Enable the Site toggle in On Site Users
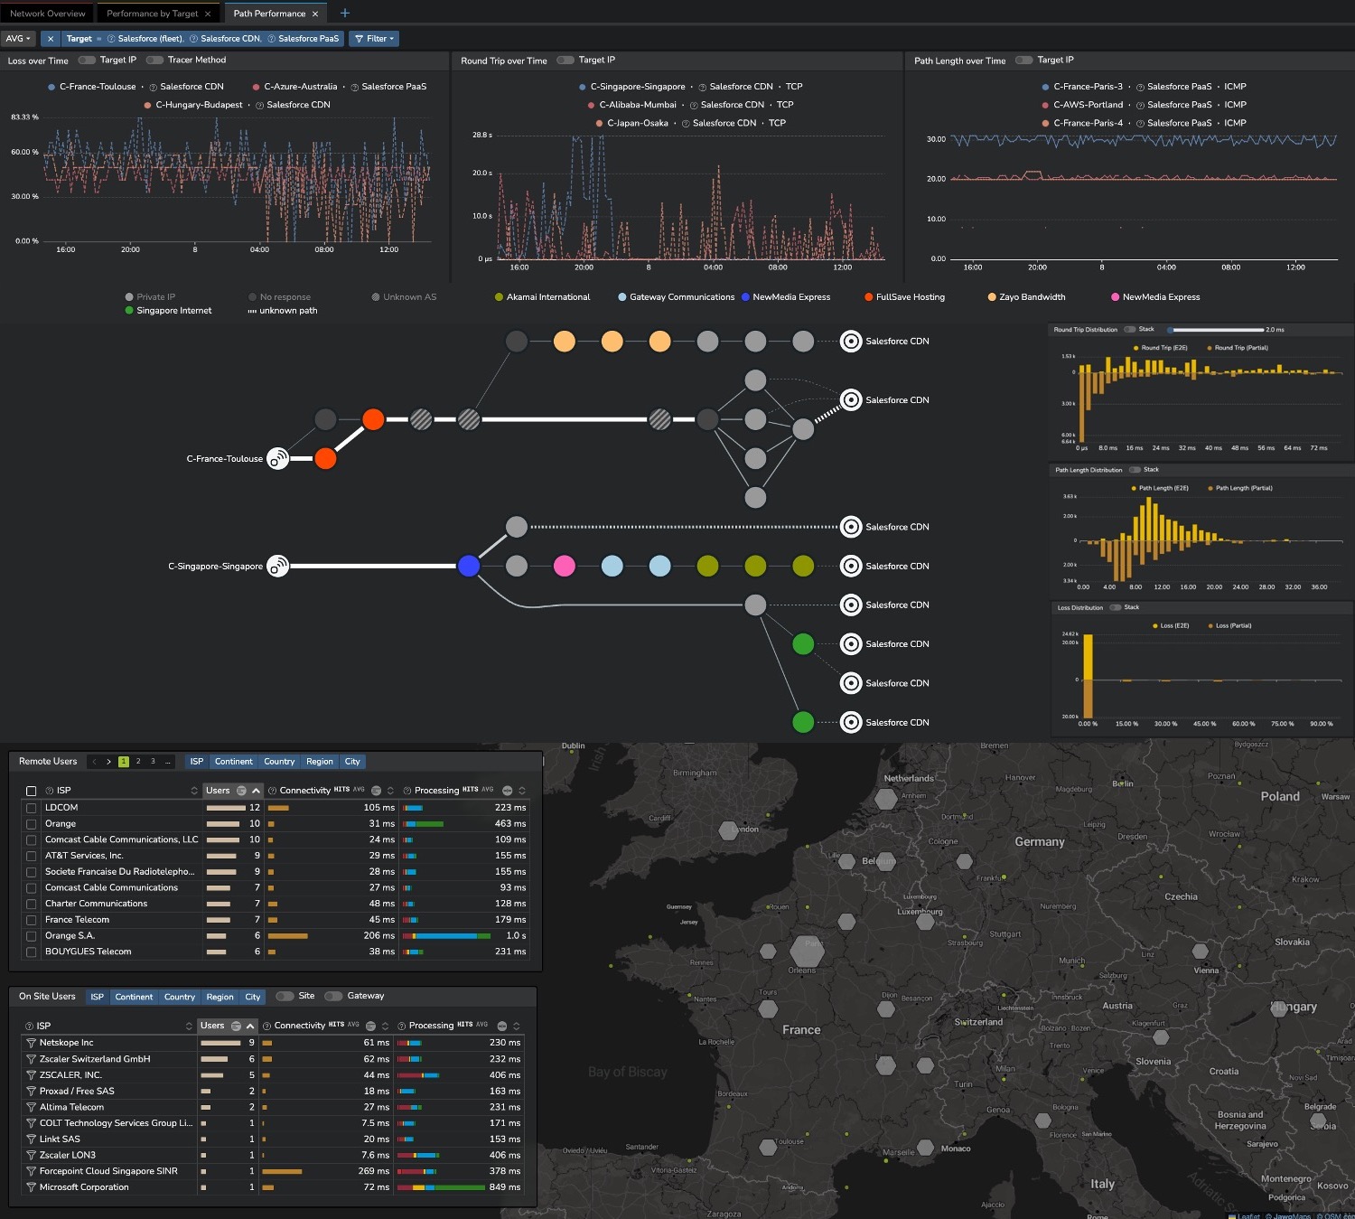The width and height of the screenshot is (1355, 1219). pyautogui.click(x=285, y=997)
